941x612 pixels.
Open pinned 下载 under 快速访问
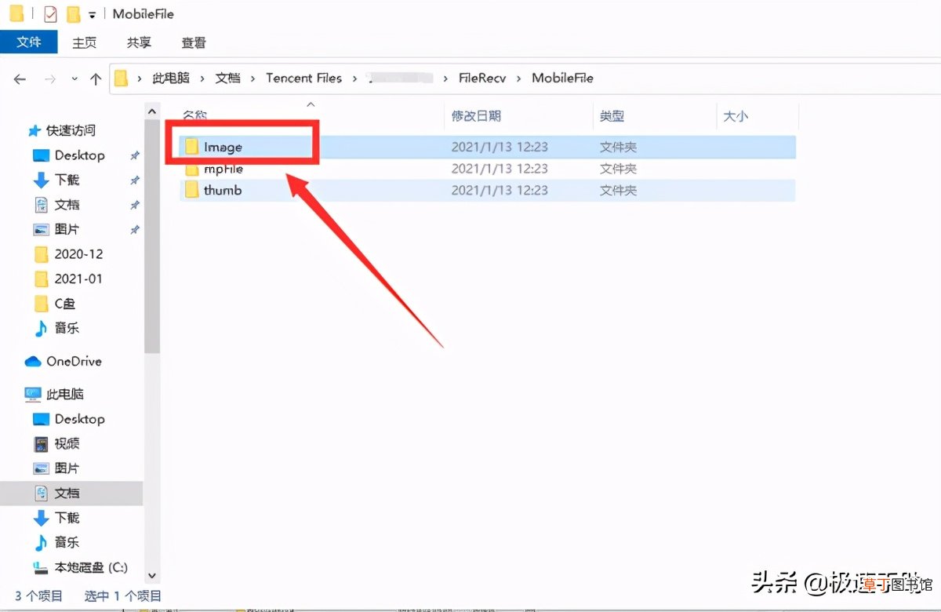click(x=67, y=180)
